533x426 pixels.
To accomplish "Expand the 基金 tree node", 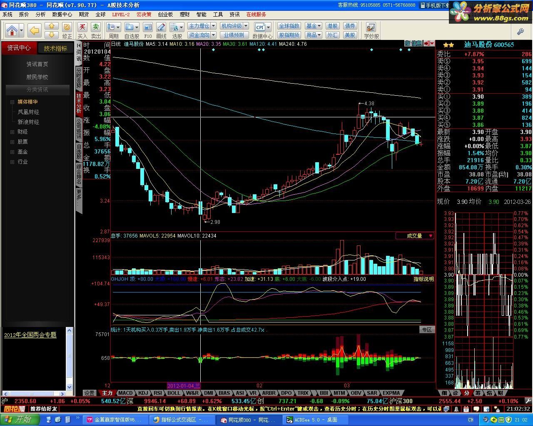I will click(12, 152).
